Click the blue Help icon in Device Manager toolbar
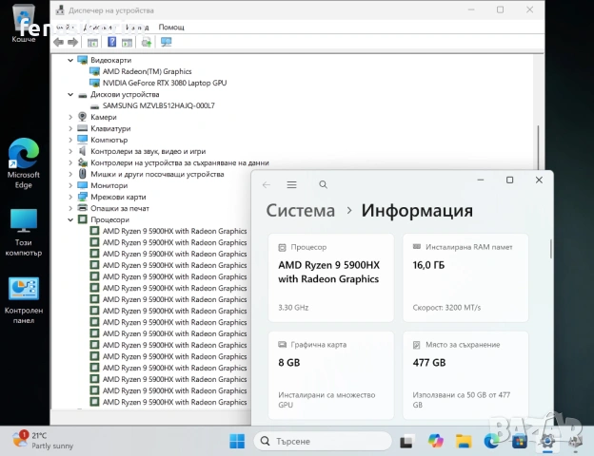Screen dimensions: 594x456 [x=111, y=42]
